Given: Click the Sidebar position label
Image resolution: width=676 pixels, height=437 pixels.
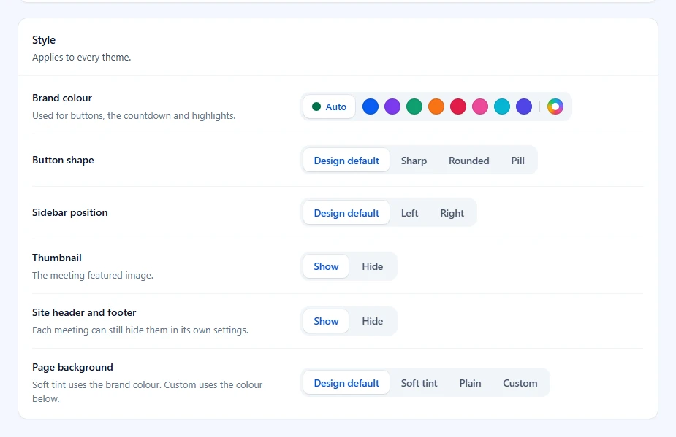Looking at the screenshot, I should [70, 213].
